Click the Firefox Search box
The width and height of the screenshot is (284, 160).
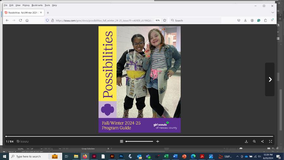pos(196,21)
